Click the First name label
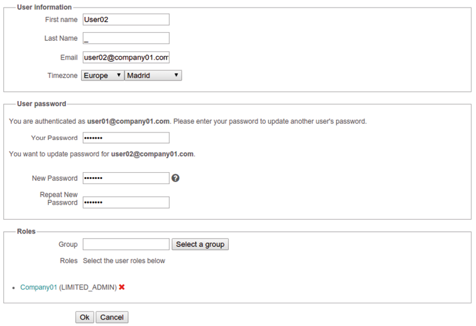Image resolution: width=476 pixels, height=326 pixels. (x=62, y=19)
